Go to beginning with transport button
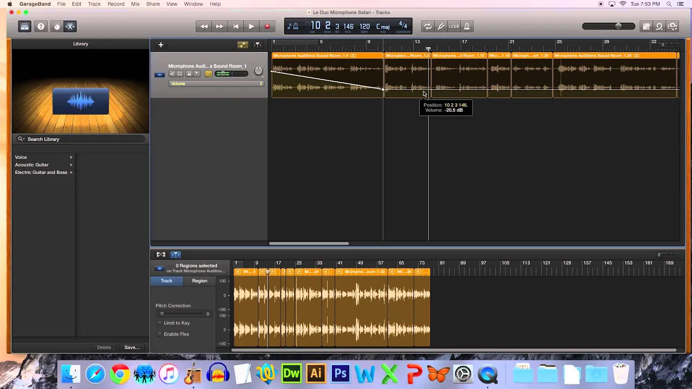 (x=236, y=26)
